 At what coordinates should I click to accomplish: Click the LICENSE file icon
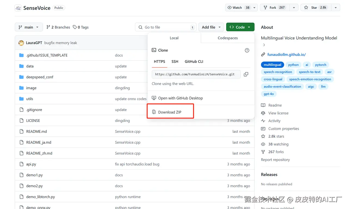(x=21, y=121)
